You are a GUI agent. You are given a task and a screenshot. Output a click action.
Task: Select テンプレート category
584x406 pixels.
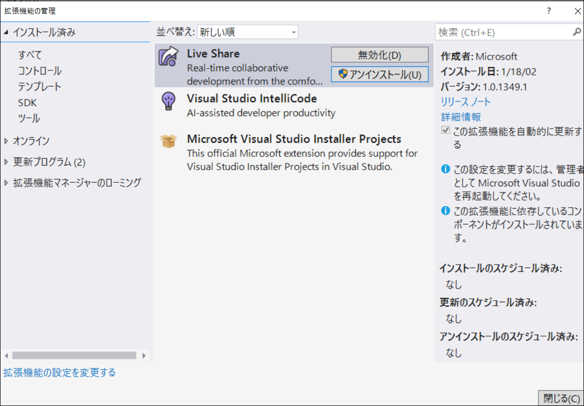pyautogui.click(x=39, y=87)
